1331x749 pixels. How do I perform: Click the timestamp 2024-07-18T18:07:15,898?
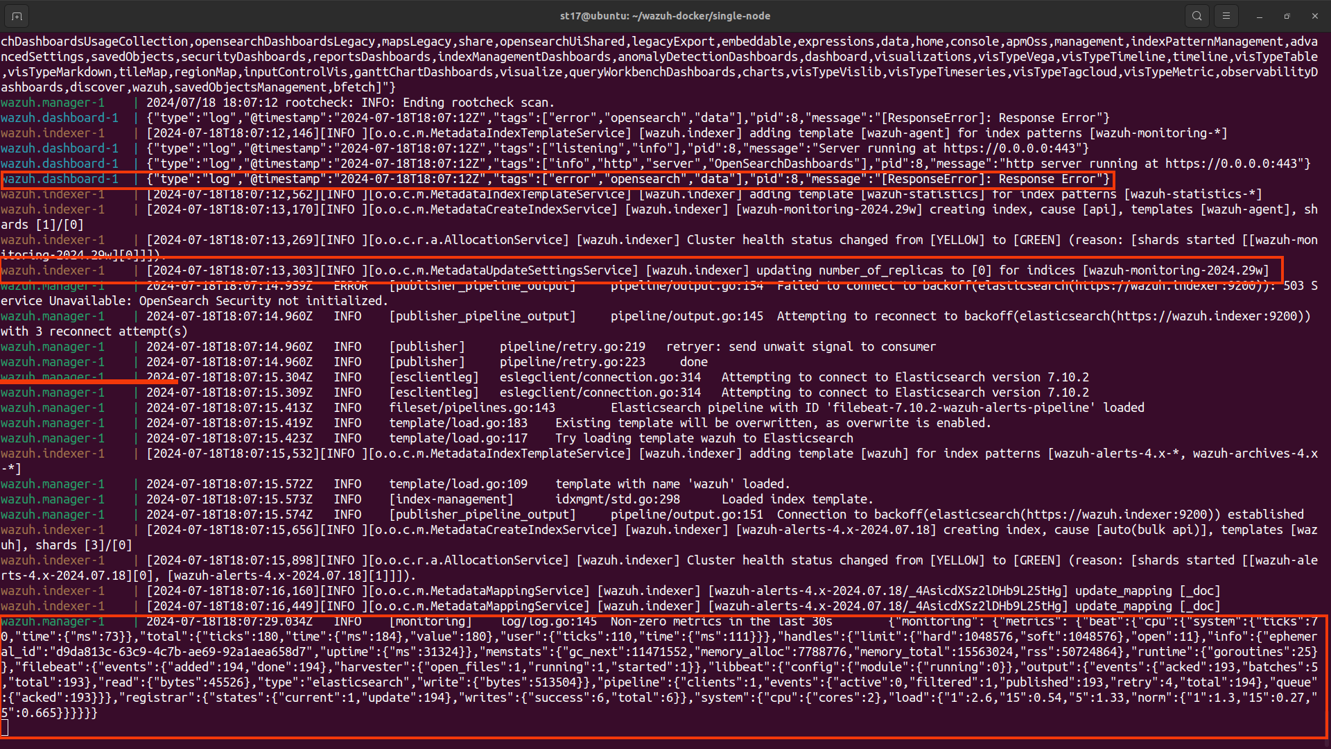click(233, 560)
